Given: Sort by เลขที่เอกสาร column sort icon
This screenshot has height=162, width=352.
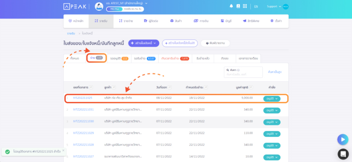Looking at the screenshot, I should pyautogui.click(x=91, y=87).
